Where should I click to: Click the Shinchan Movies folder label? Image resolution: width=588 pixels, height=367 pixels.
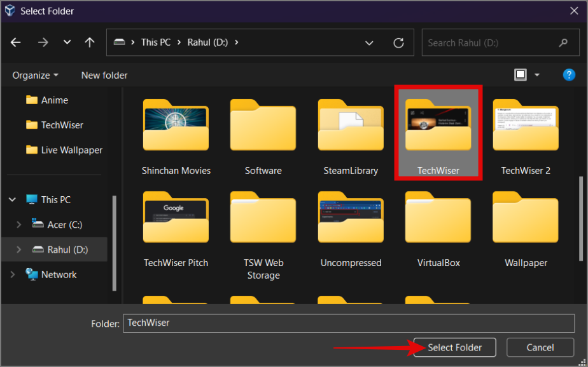coord(176,171)
